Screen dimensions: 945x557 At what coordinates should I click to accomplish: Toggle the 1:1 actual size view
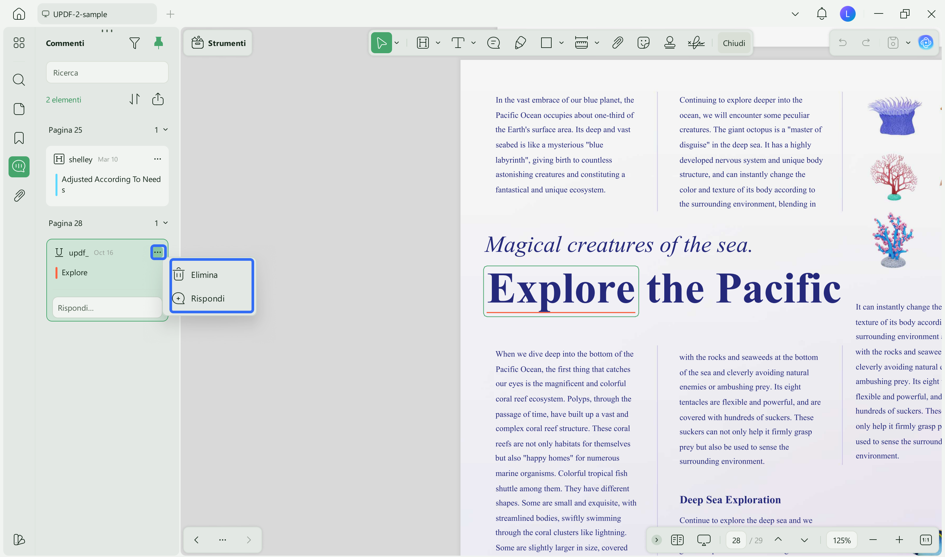point(926,540)
